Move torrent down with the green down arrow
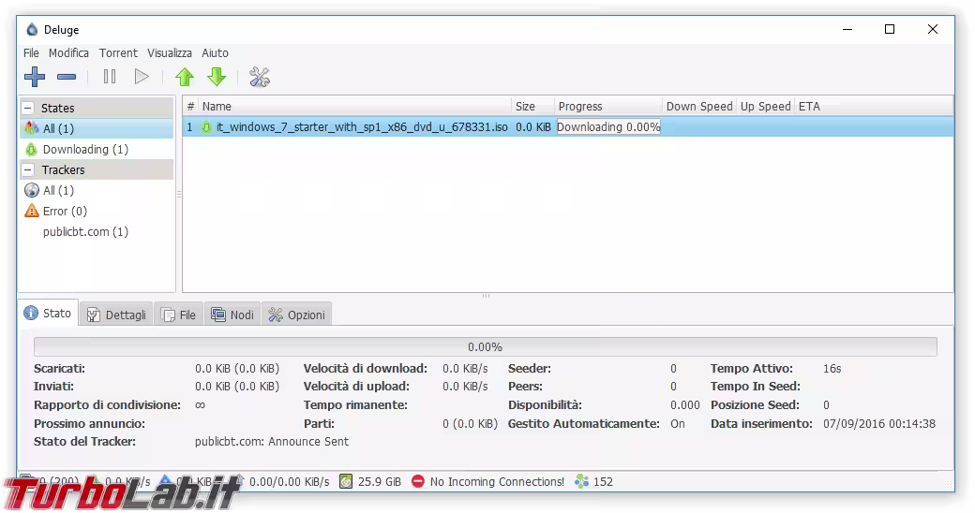 point(217,77)
